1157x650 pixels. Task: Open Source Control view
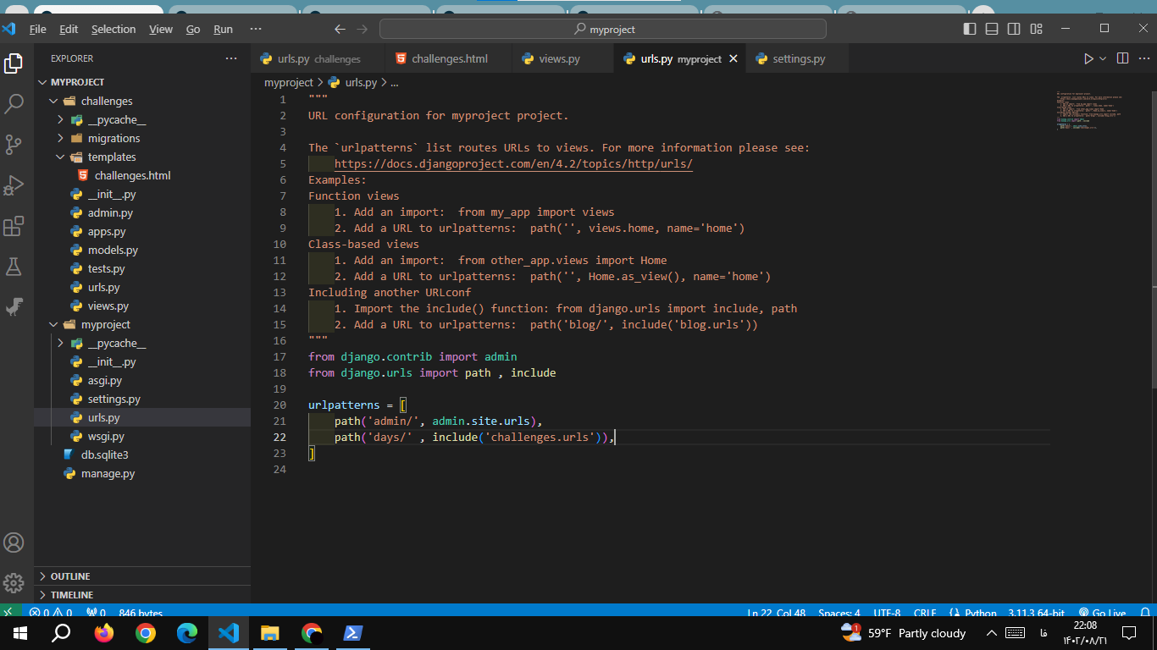14,144
